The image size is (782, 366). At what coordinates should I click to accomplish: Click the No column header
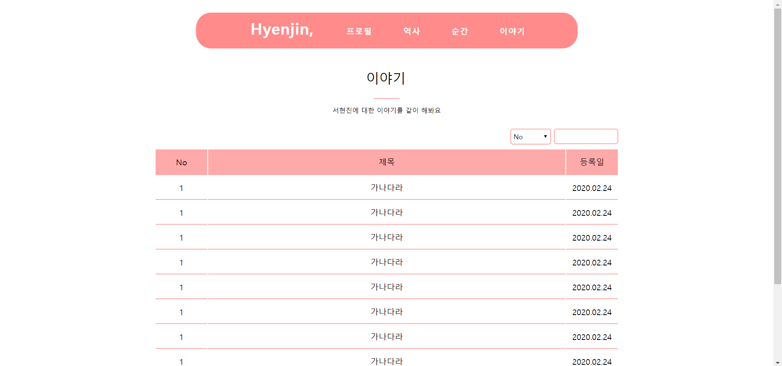click(181, 162)
